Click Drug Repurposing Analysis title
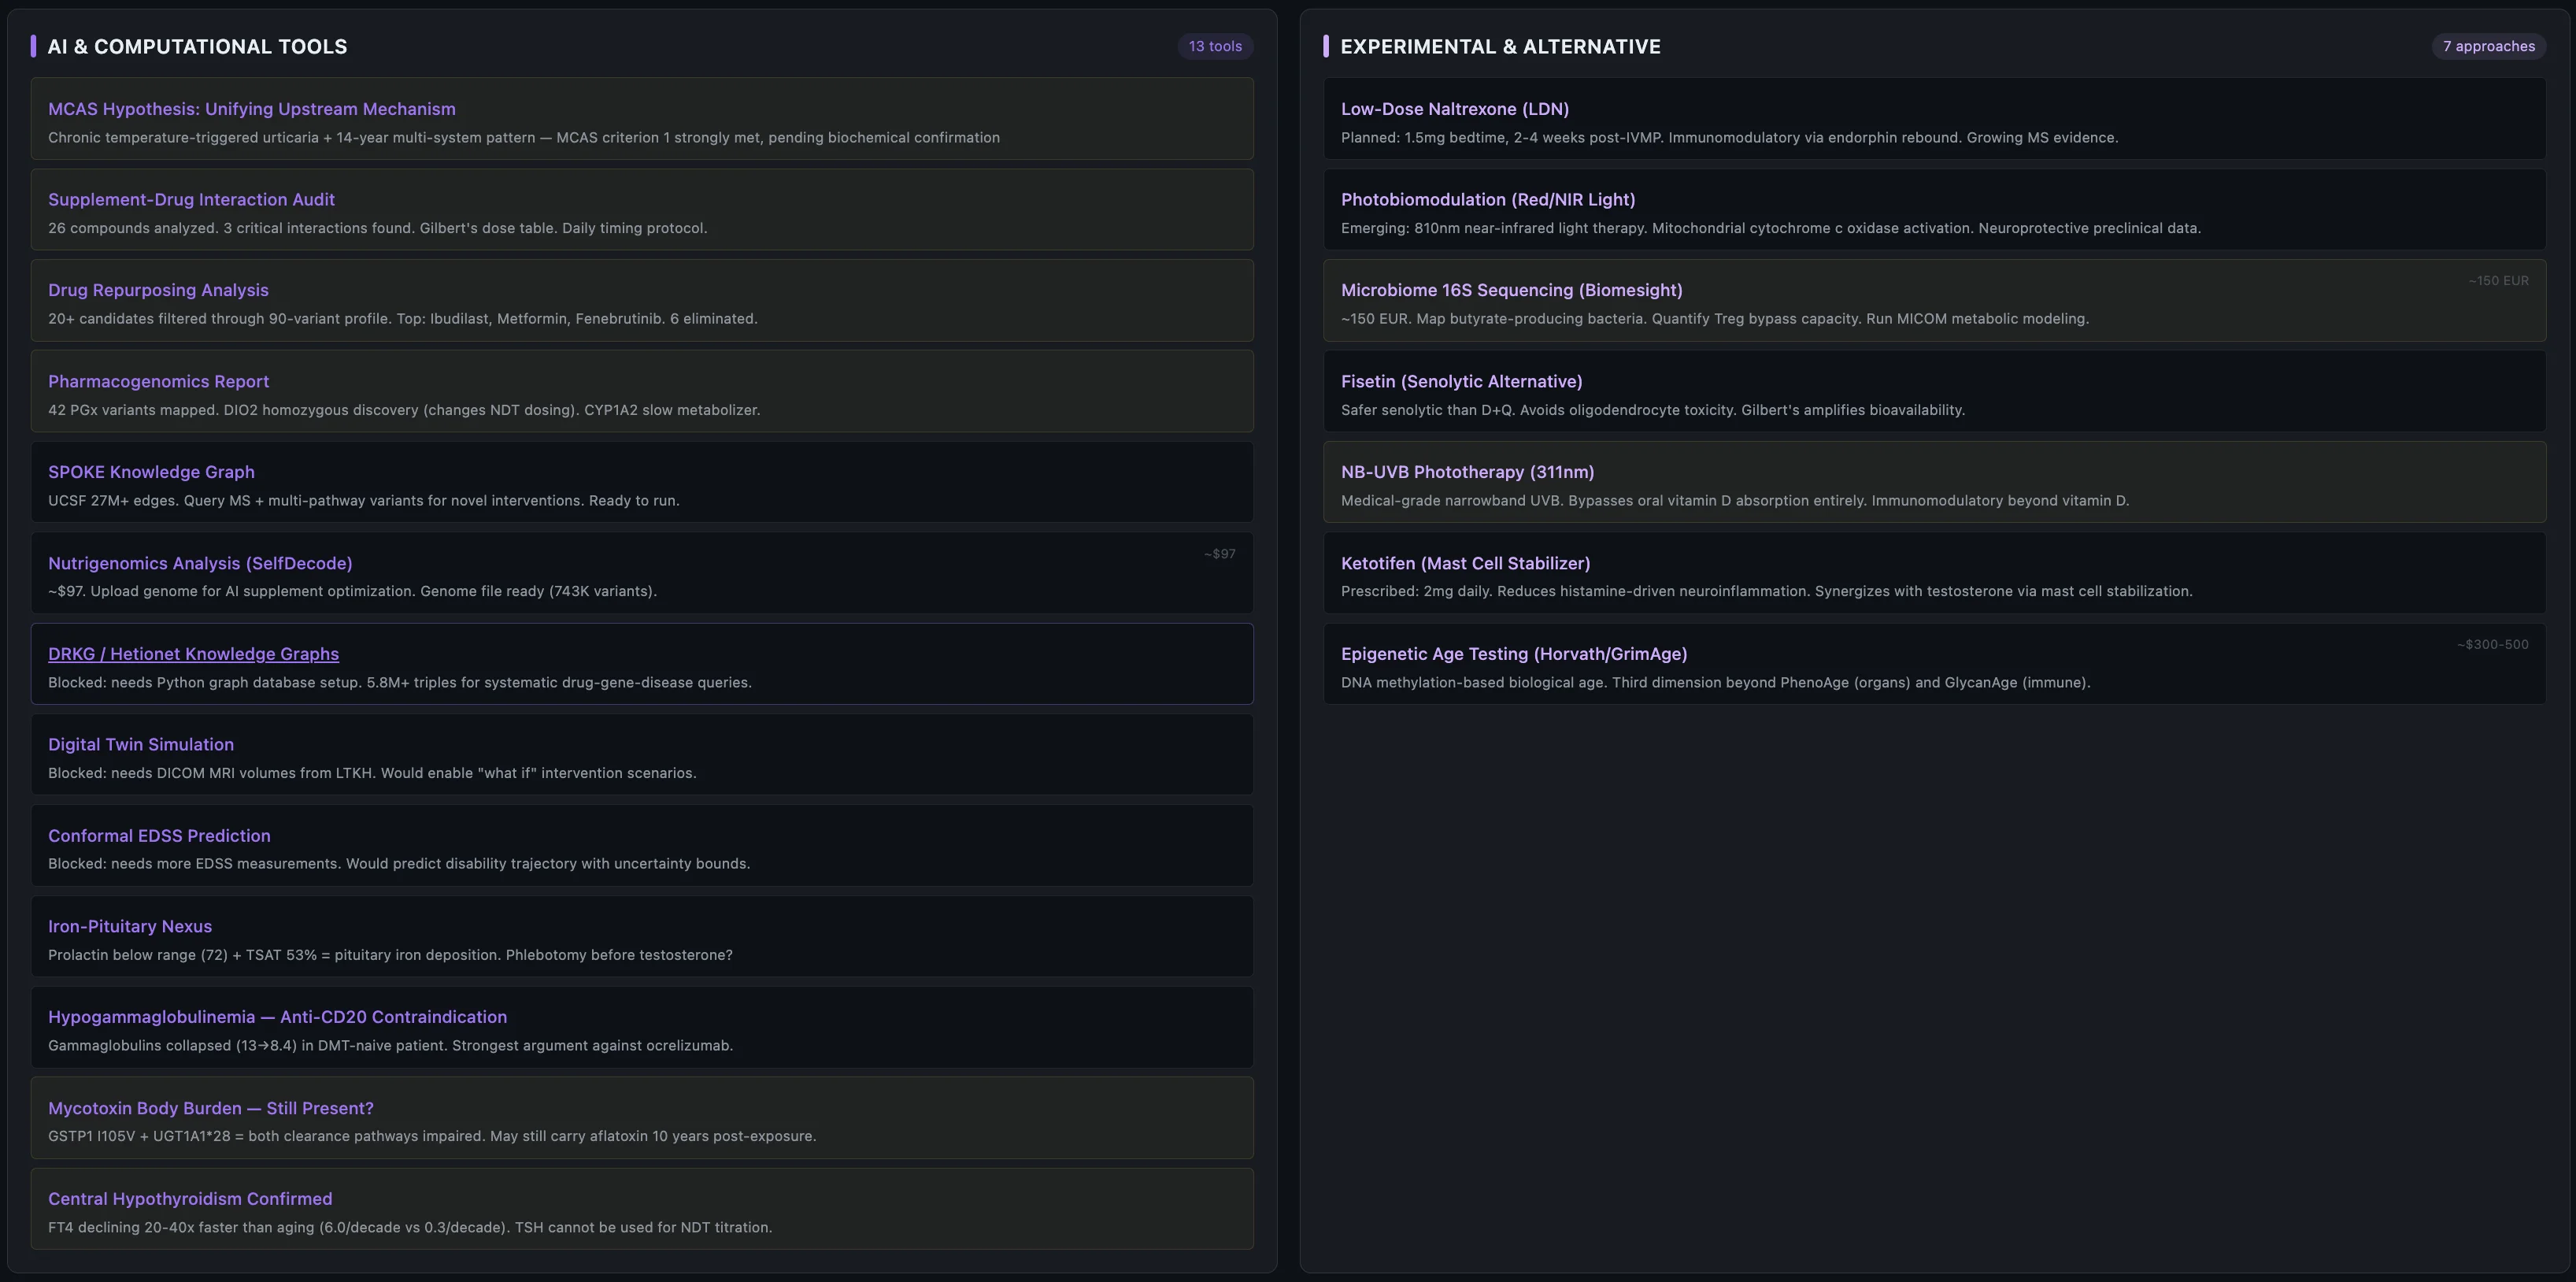The image size is (2576, 1282). (158, 290)
